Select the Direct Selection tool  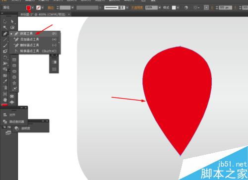tap(12, 21)
